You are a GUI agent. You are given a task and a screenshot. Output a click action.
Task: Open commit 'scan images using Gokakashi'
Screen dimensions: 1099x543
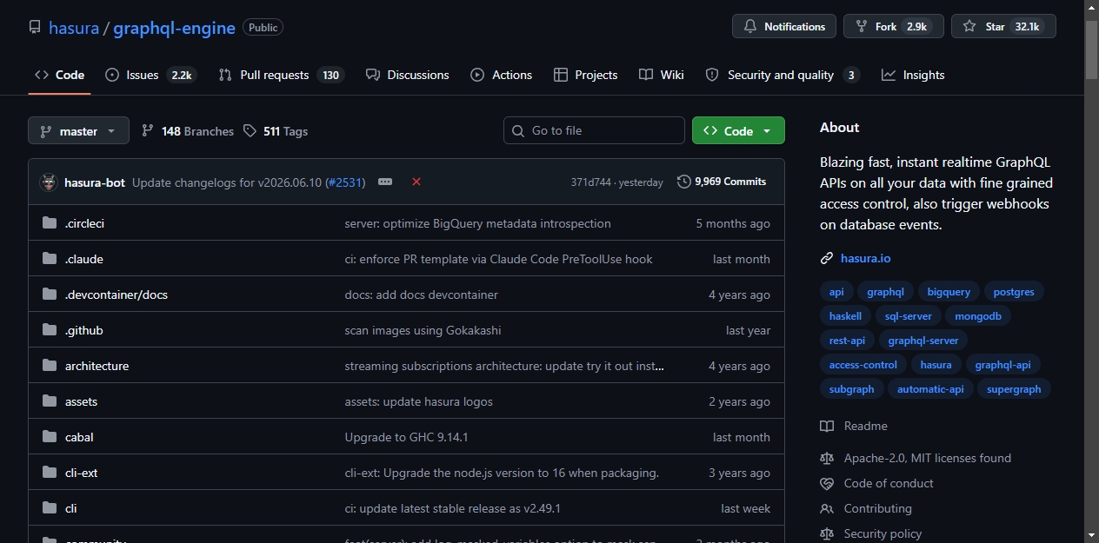(x=423, y=330)
